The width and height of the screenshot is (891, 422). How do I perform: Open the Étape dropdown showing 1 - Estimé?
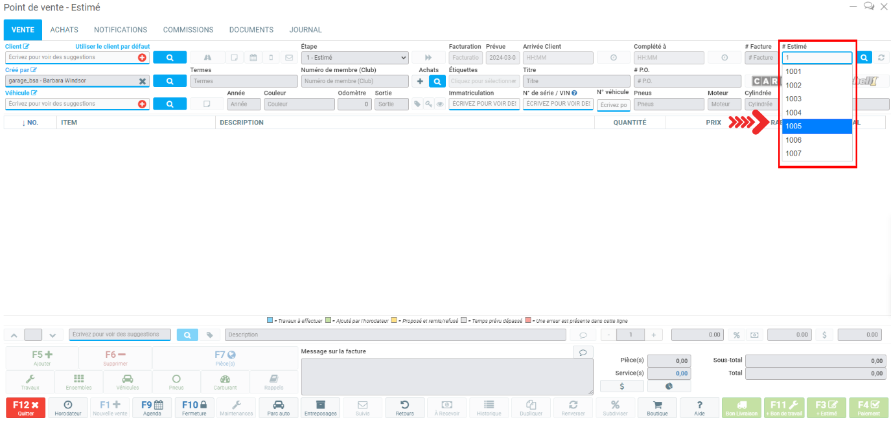tap(355, 58)
